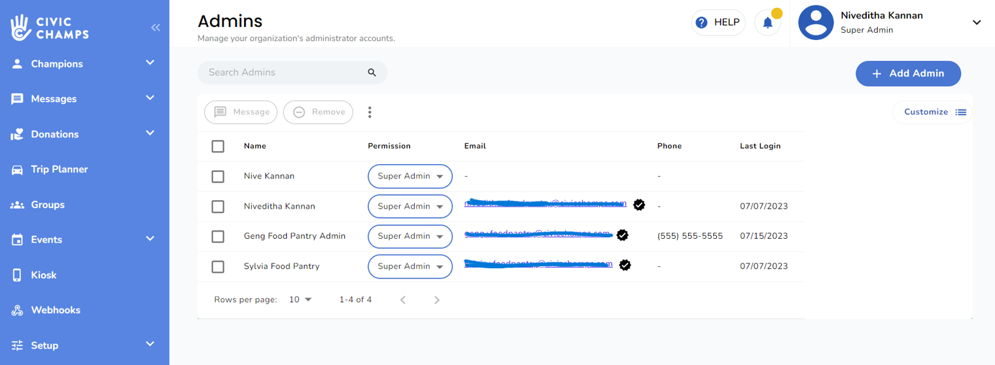Click the Customize columns button
Screen dimensions: 995x365
(934, 112)
